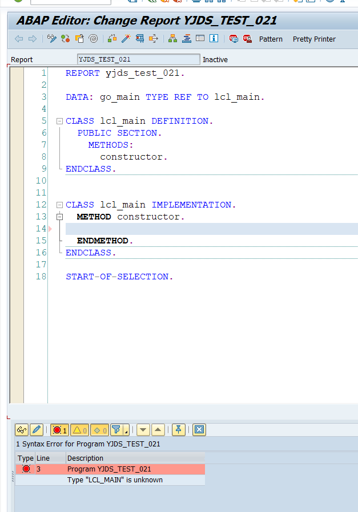Image resolution: width=358 pixels, height=512 pixels.
Task: Open the Display Object List icon
Action: (x=172, y=39)
